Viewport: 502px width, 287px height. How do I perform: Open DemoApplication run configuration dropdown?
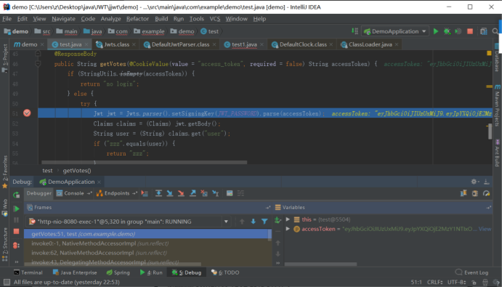click(x=395, y=31)
